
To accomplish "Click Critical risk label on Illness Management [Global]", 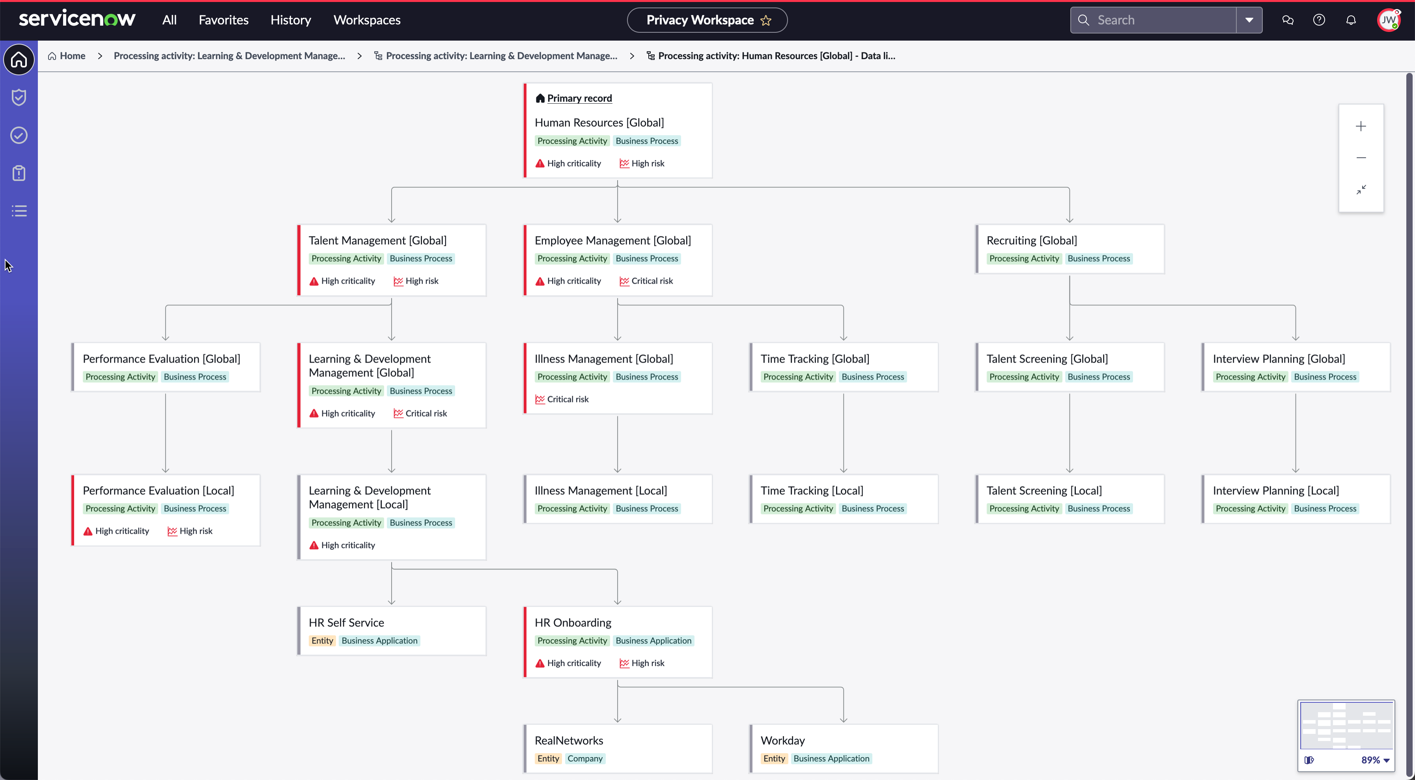I will pos(568,399).
